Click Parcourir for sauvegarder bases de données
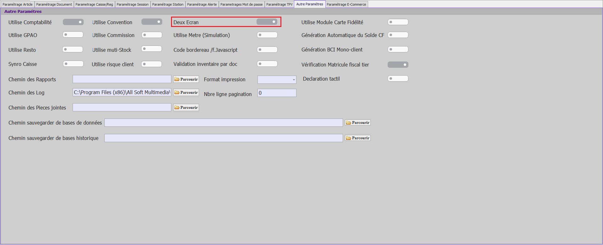Image resolution: width=603 pixels, height=245 pixels. pos(358,123)
